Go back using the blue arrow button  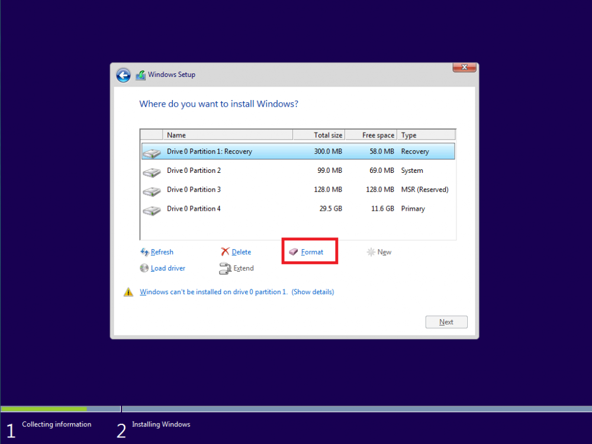(x=123, y=75)
